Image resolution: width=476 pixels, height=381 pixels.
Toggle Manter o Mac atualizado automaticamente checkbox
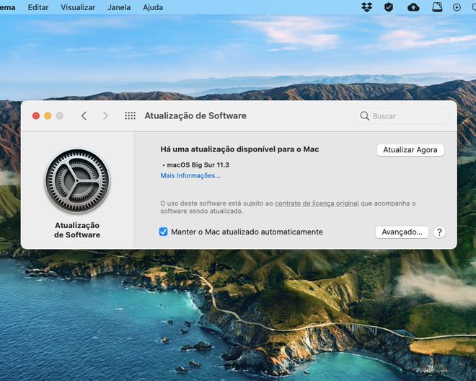pos(163,232)
